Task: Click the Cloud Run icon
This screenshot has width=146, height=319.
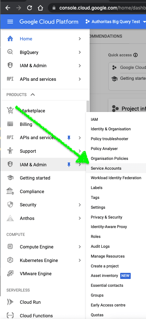Action: [x=10, y=302]
